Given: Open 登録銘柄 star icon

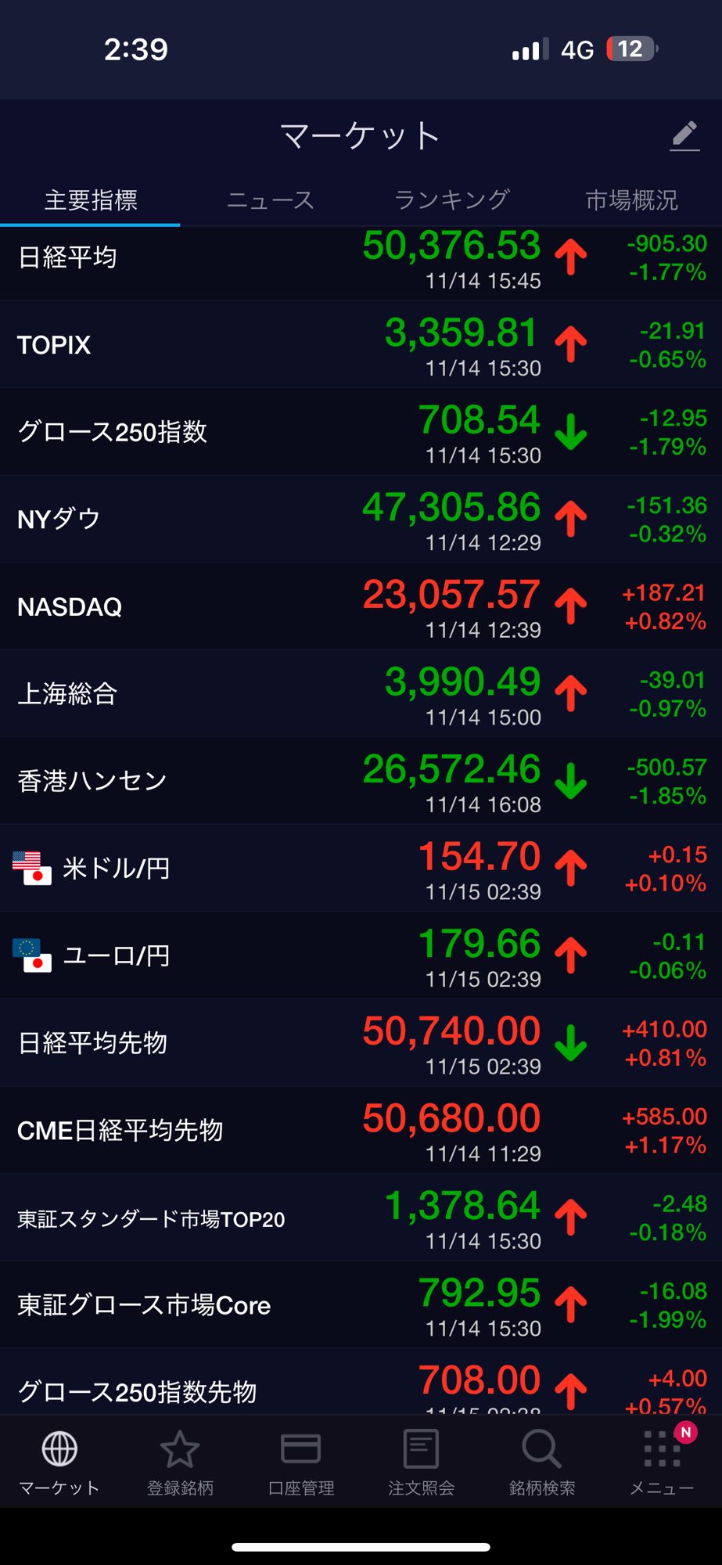Looking at the screenshot, I should coord(180,1449).
